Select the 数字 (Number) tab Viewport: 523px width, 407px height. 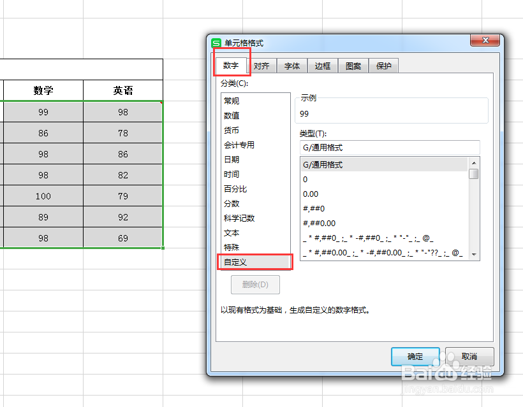coord(232,65)
